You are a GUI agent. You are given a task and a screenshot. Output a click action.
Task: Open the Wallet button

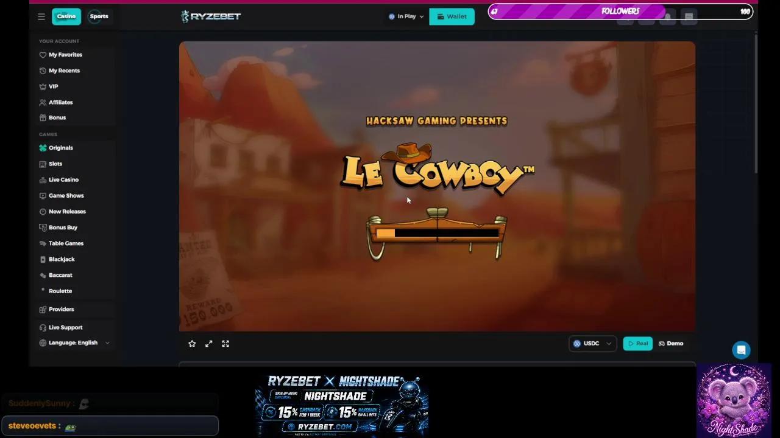tap(452, 16)
